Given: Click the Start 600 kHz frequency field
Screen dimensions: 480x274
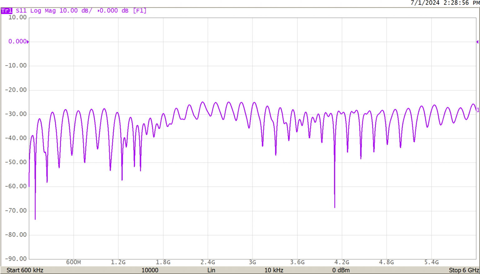Looking at the screenshot, I should [25, 270].
